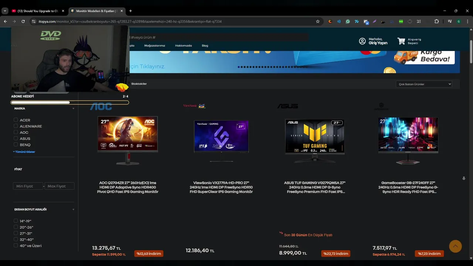Check the ACER brand checkbox
This screenshot has height=266, width=473.
click(x=16, y=120)
